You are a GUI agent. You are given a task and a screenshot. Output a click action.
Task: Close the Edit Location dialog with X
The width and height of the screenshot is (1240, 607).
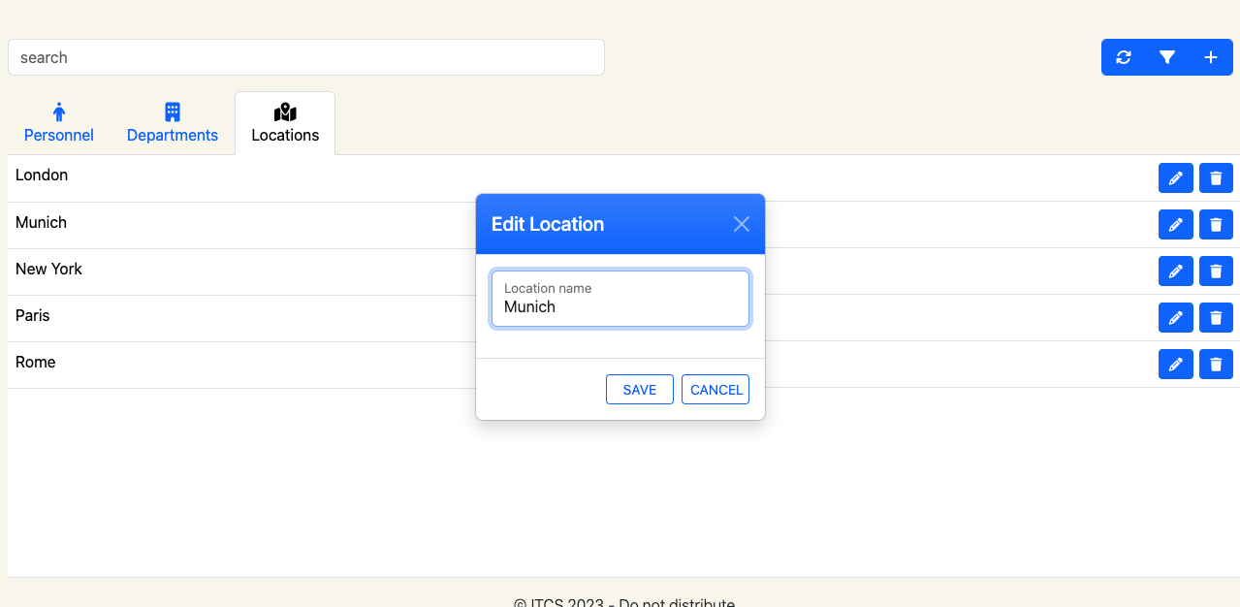[x=742, y=224]
